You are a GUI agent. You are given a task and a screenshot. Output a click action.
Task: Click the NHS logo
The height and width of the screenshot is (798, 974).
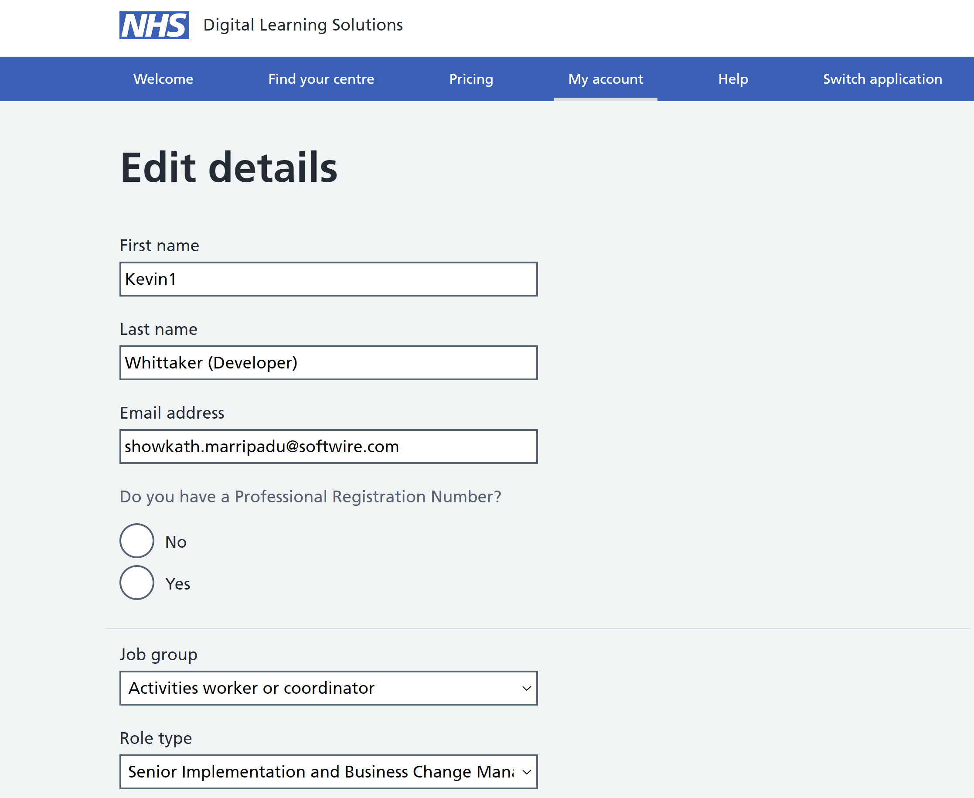pyautogui.click(x=154, y=25)
